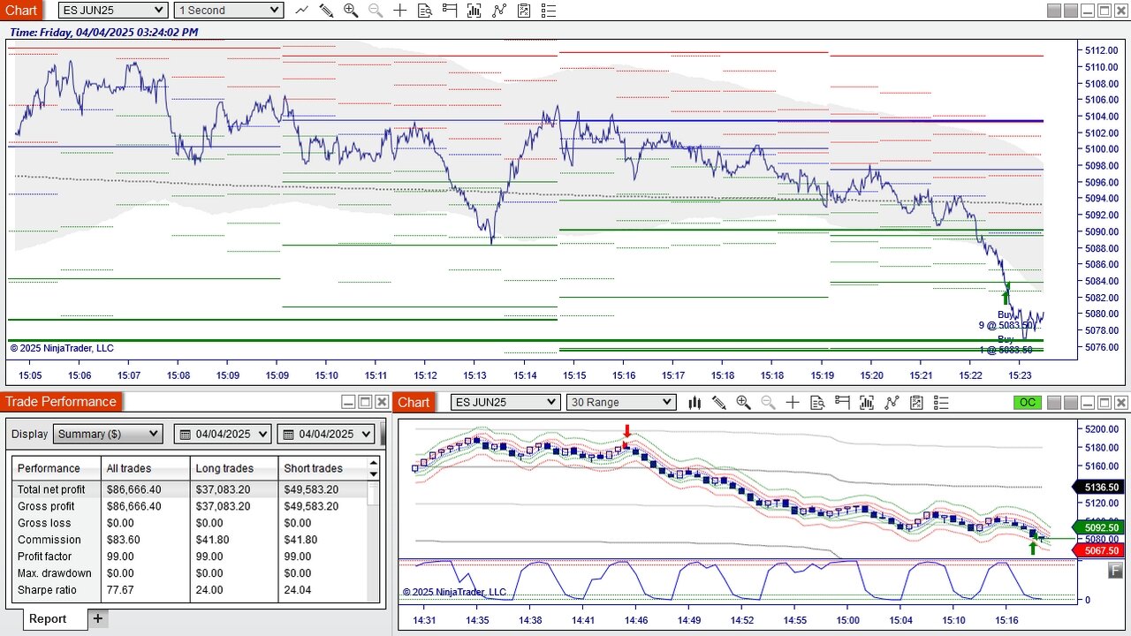
Task: Toggle Chart Trader in the bottom chart
Action: [x=842, y=402]
